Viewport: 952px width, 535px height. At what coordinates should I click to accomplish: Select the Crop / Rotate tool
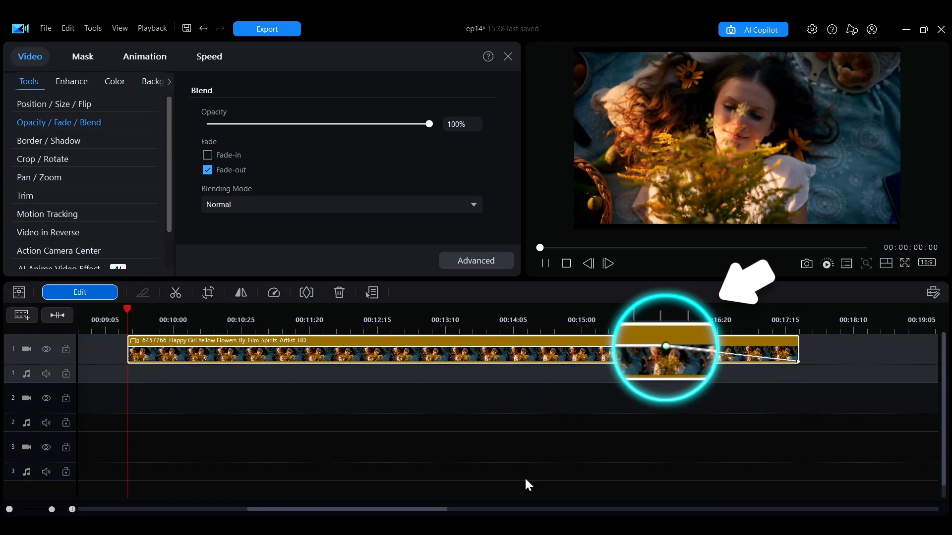[x=43, y=159]
